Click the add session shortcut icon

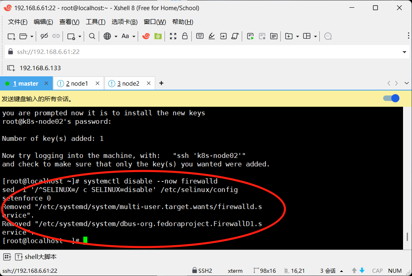click(x=11, y=68)
